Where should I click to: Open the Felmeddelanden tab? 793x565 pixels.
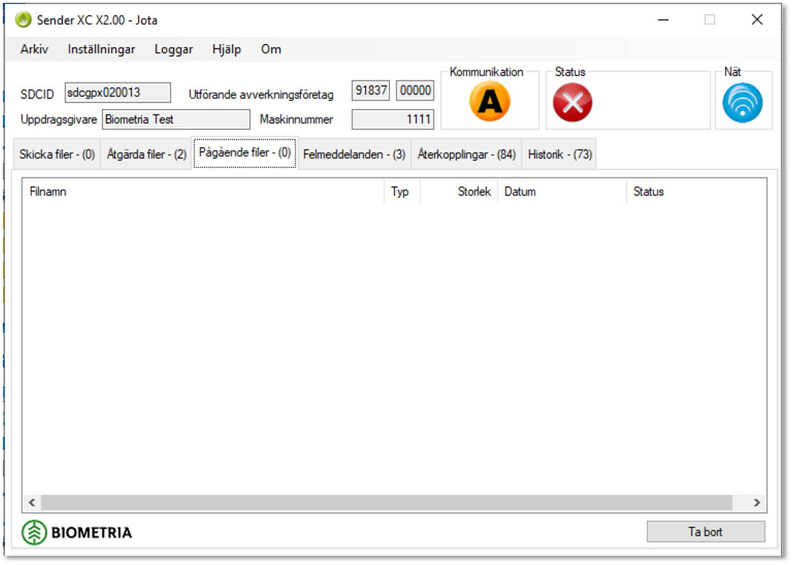(354, 154)
